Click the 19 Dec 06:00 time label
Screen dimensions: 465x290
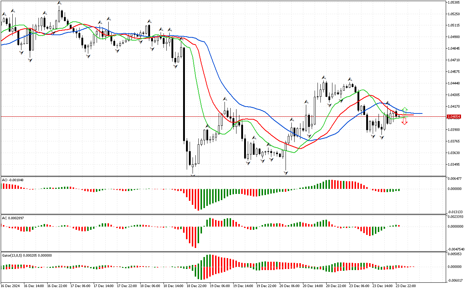(220, 286)
